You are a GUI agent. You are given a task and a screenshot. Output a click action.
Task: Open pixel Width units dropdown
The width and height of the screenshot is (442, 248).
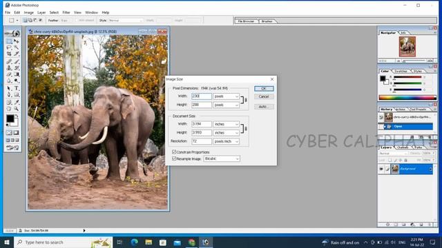[226, 96]
